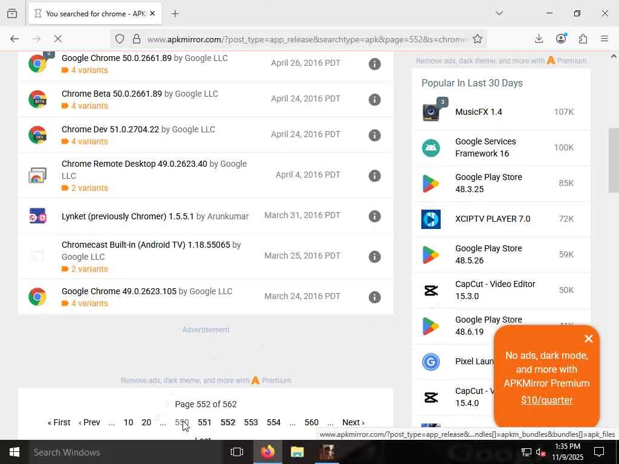Viewport: 619px width, 464px height.
Task: Jump to results page 560
Action: pyautogui.click(x=311, y=422)
